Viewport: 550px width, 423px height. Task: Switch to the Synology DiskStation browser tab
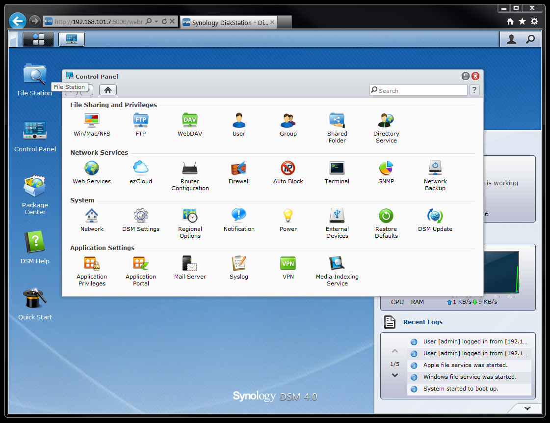tap(229, 23)
